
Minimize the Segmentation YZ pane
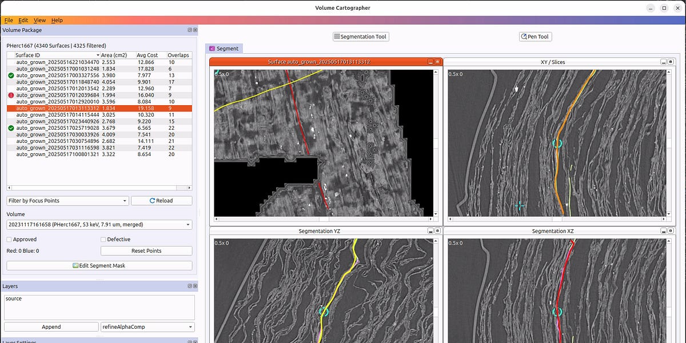(x=430, y=231)
